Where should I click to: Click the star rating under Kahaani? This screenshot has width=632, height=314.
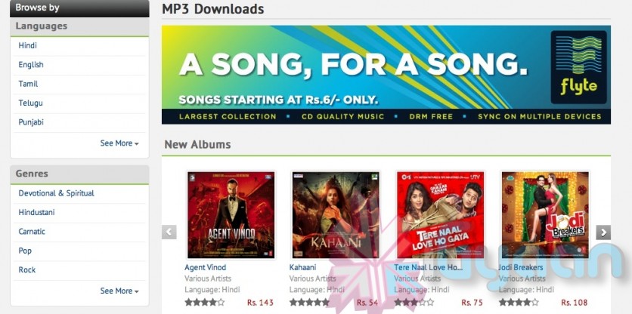point(309,302)
